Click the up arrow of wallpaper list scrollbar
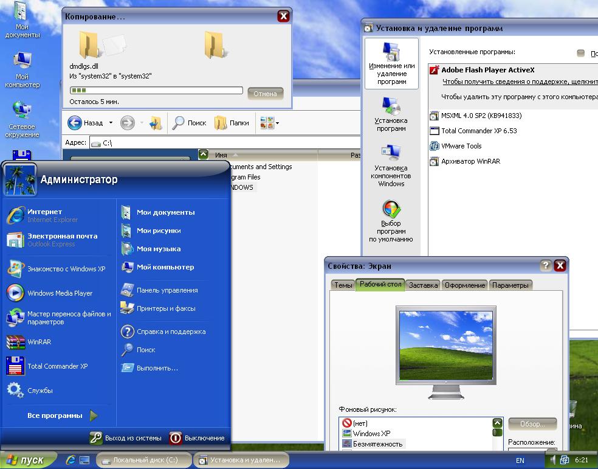This screenshot has height=469, width=598. pos(498,423)
